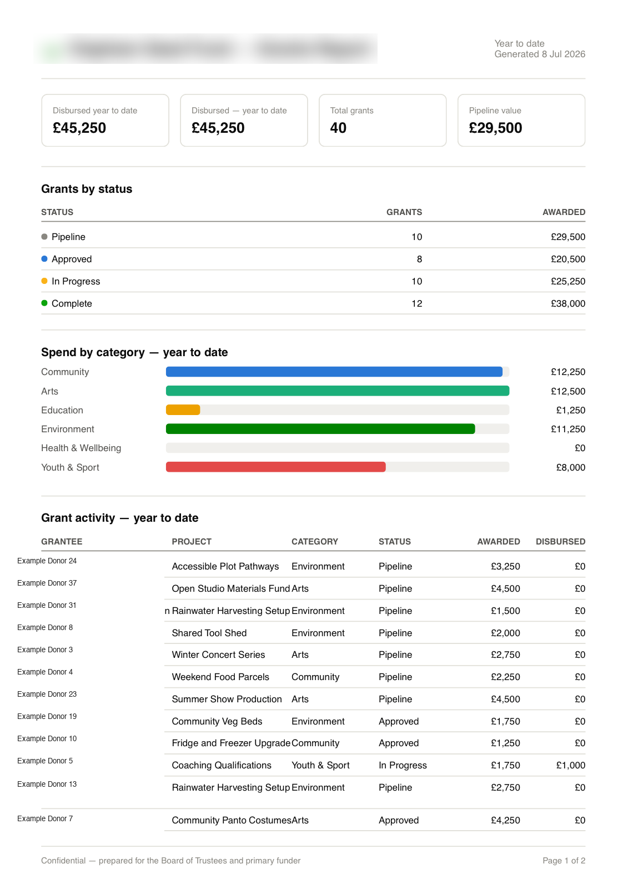
Task: Select the 'Disbursed year to date' card
Action: pyautogui.click(x=105, y=121)
